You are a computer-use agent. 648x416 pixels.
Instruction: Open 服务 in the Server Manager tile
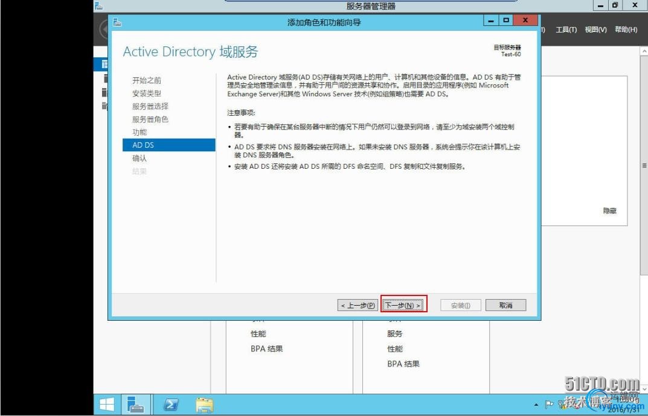click(x=395, y=334)
